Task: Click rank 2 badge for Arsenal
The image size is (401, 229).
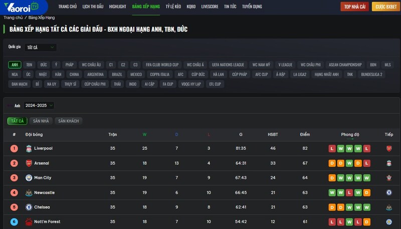Action: [14, 163]
